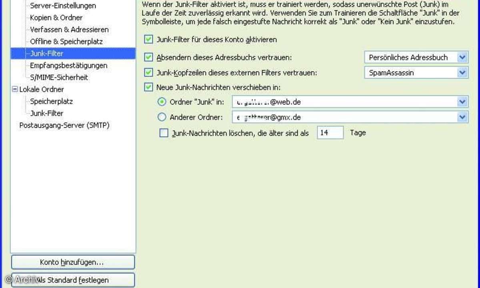
Task: Click Als Standard festlegen button
Action: [73, 280]
